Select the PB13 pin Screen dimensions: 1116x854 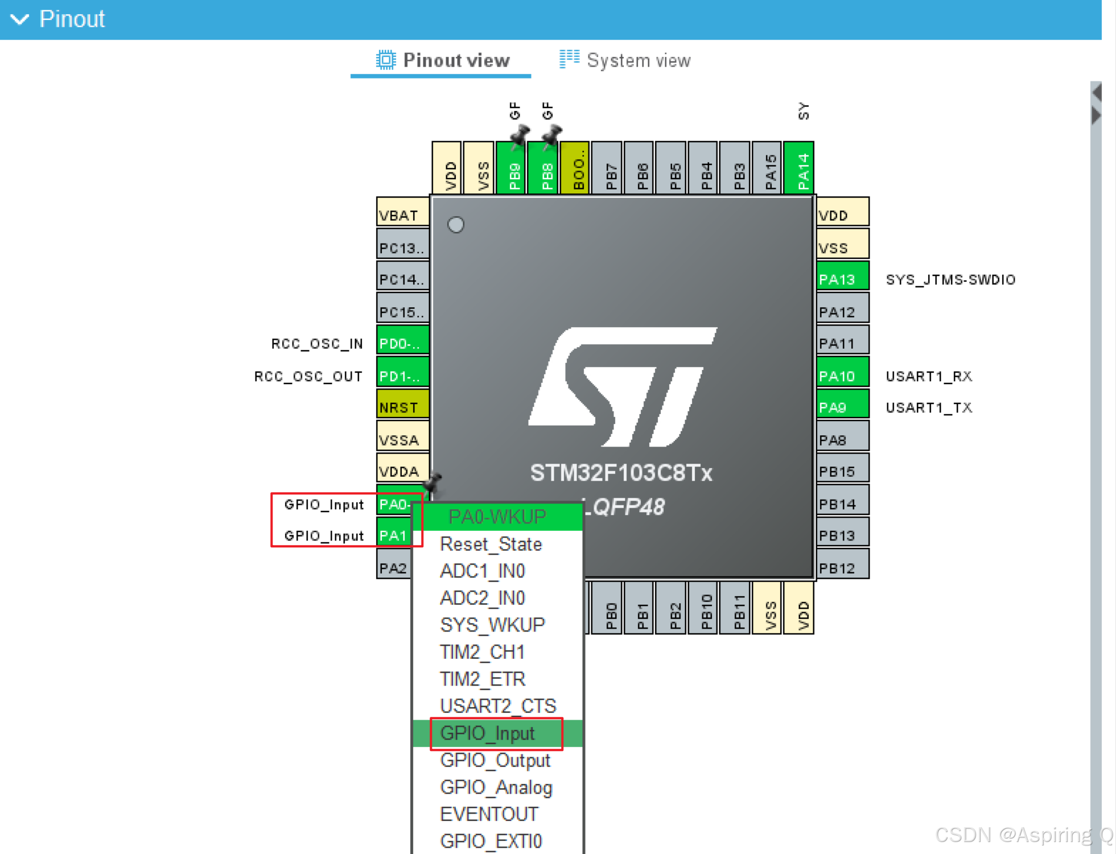[x=843, y=533]
